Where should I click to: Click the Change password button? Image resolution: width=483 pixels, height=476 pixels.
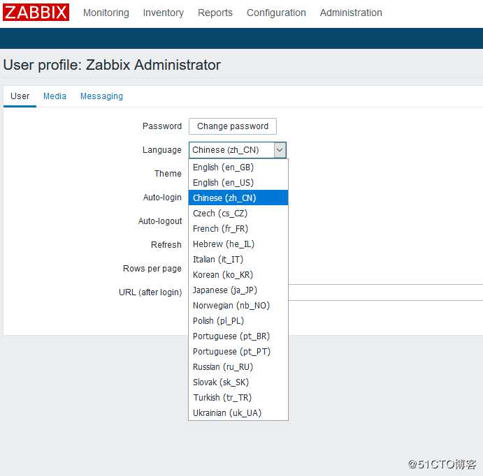pos(233,126)
